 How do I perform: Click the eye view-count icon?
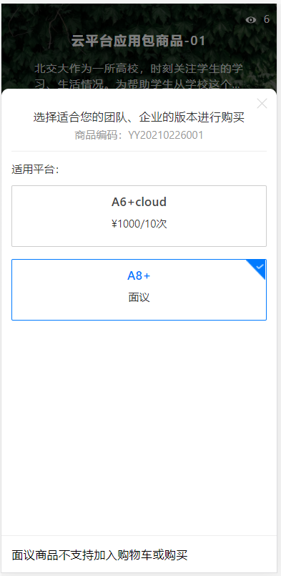point(251,20)
